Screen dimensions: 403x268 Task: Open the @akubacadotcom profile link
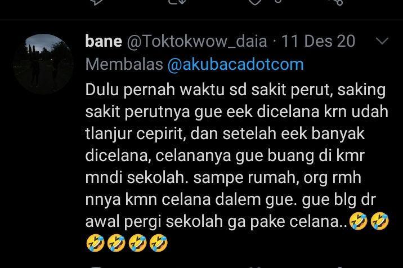tap(235, 64)
